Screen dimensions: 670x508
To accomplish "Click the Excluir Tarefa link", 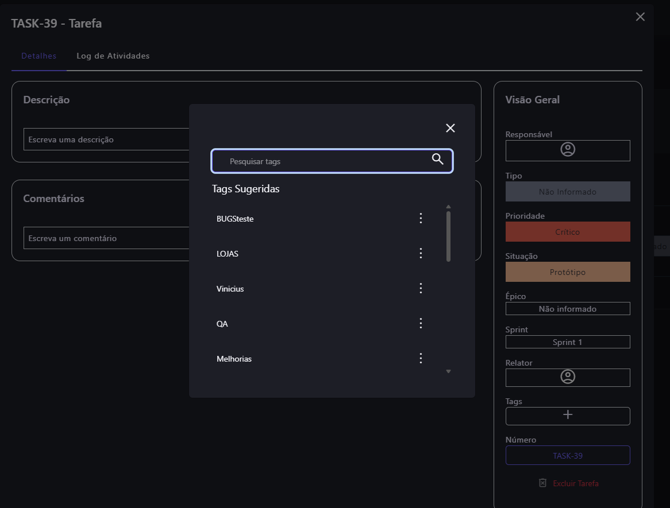I will 575,483.
